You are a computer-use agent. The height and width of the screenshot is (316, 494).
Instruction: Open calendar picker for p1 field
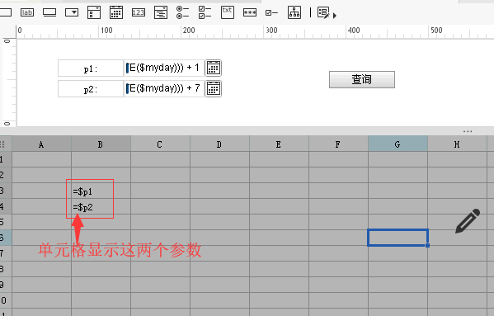pos(214,68)
